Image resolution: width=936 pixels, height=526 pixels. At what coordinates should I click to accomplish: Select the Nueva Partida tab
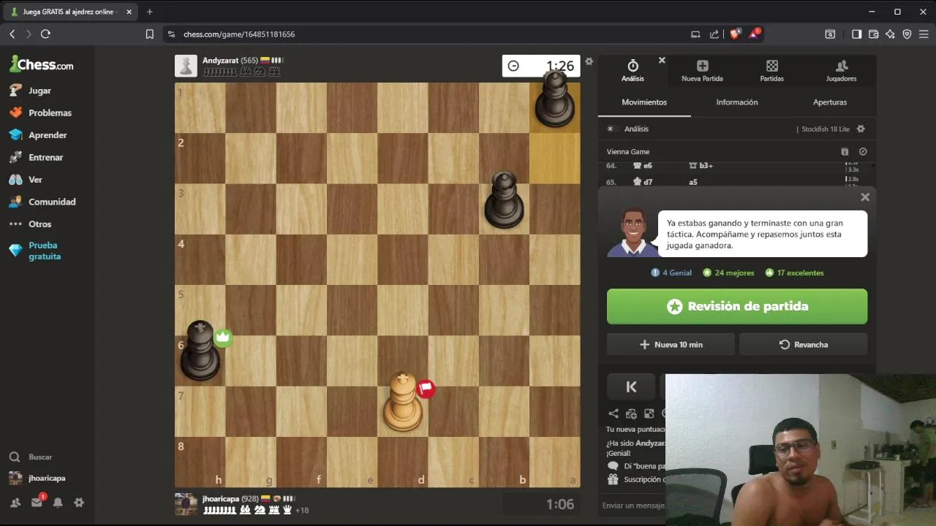point(702,71)
